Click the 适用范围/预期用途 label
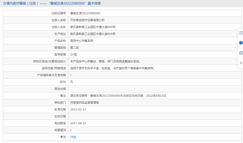 (54, 68)
